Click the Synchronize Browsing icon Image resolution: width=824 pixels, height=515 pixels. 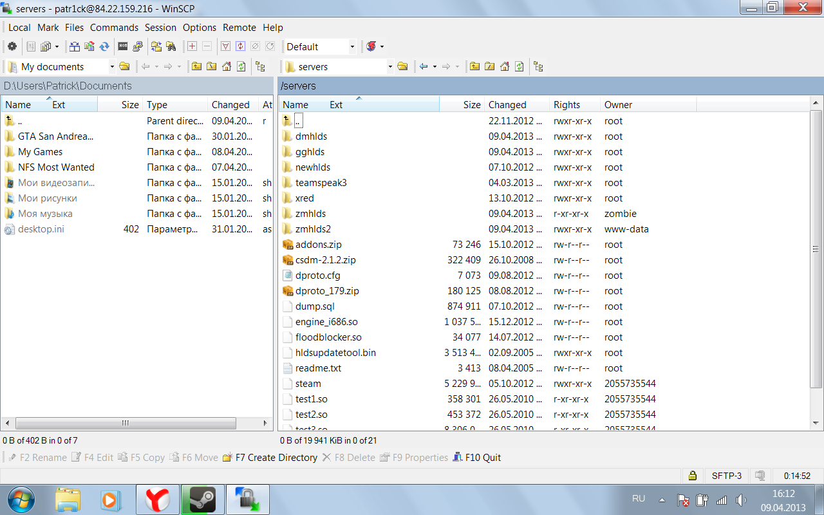point(156,46)
